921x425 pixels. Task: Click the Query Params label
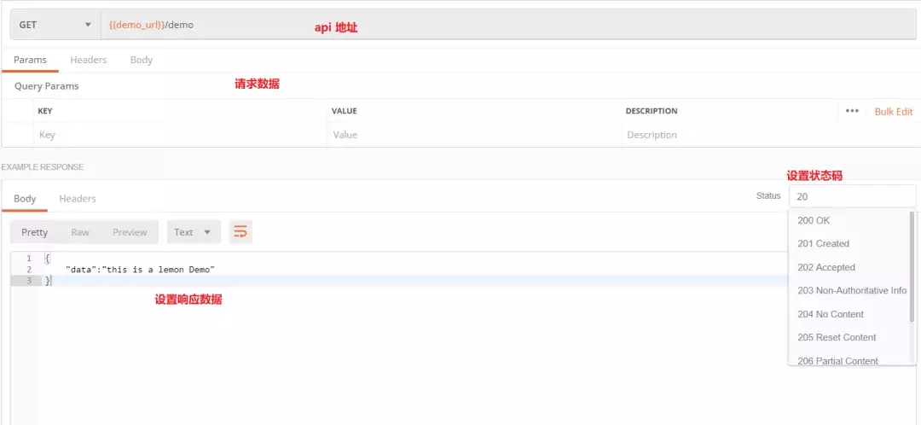point(46,86)
